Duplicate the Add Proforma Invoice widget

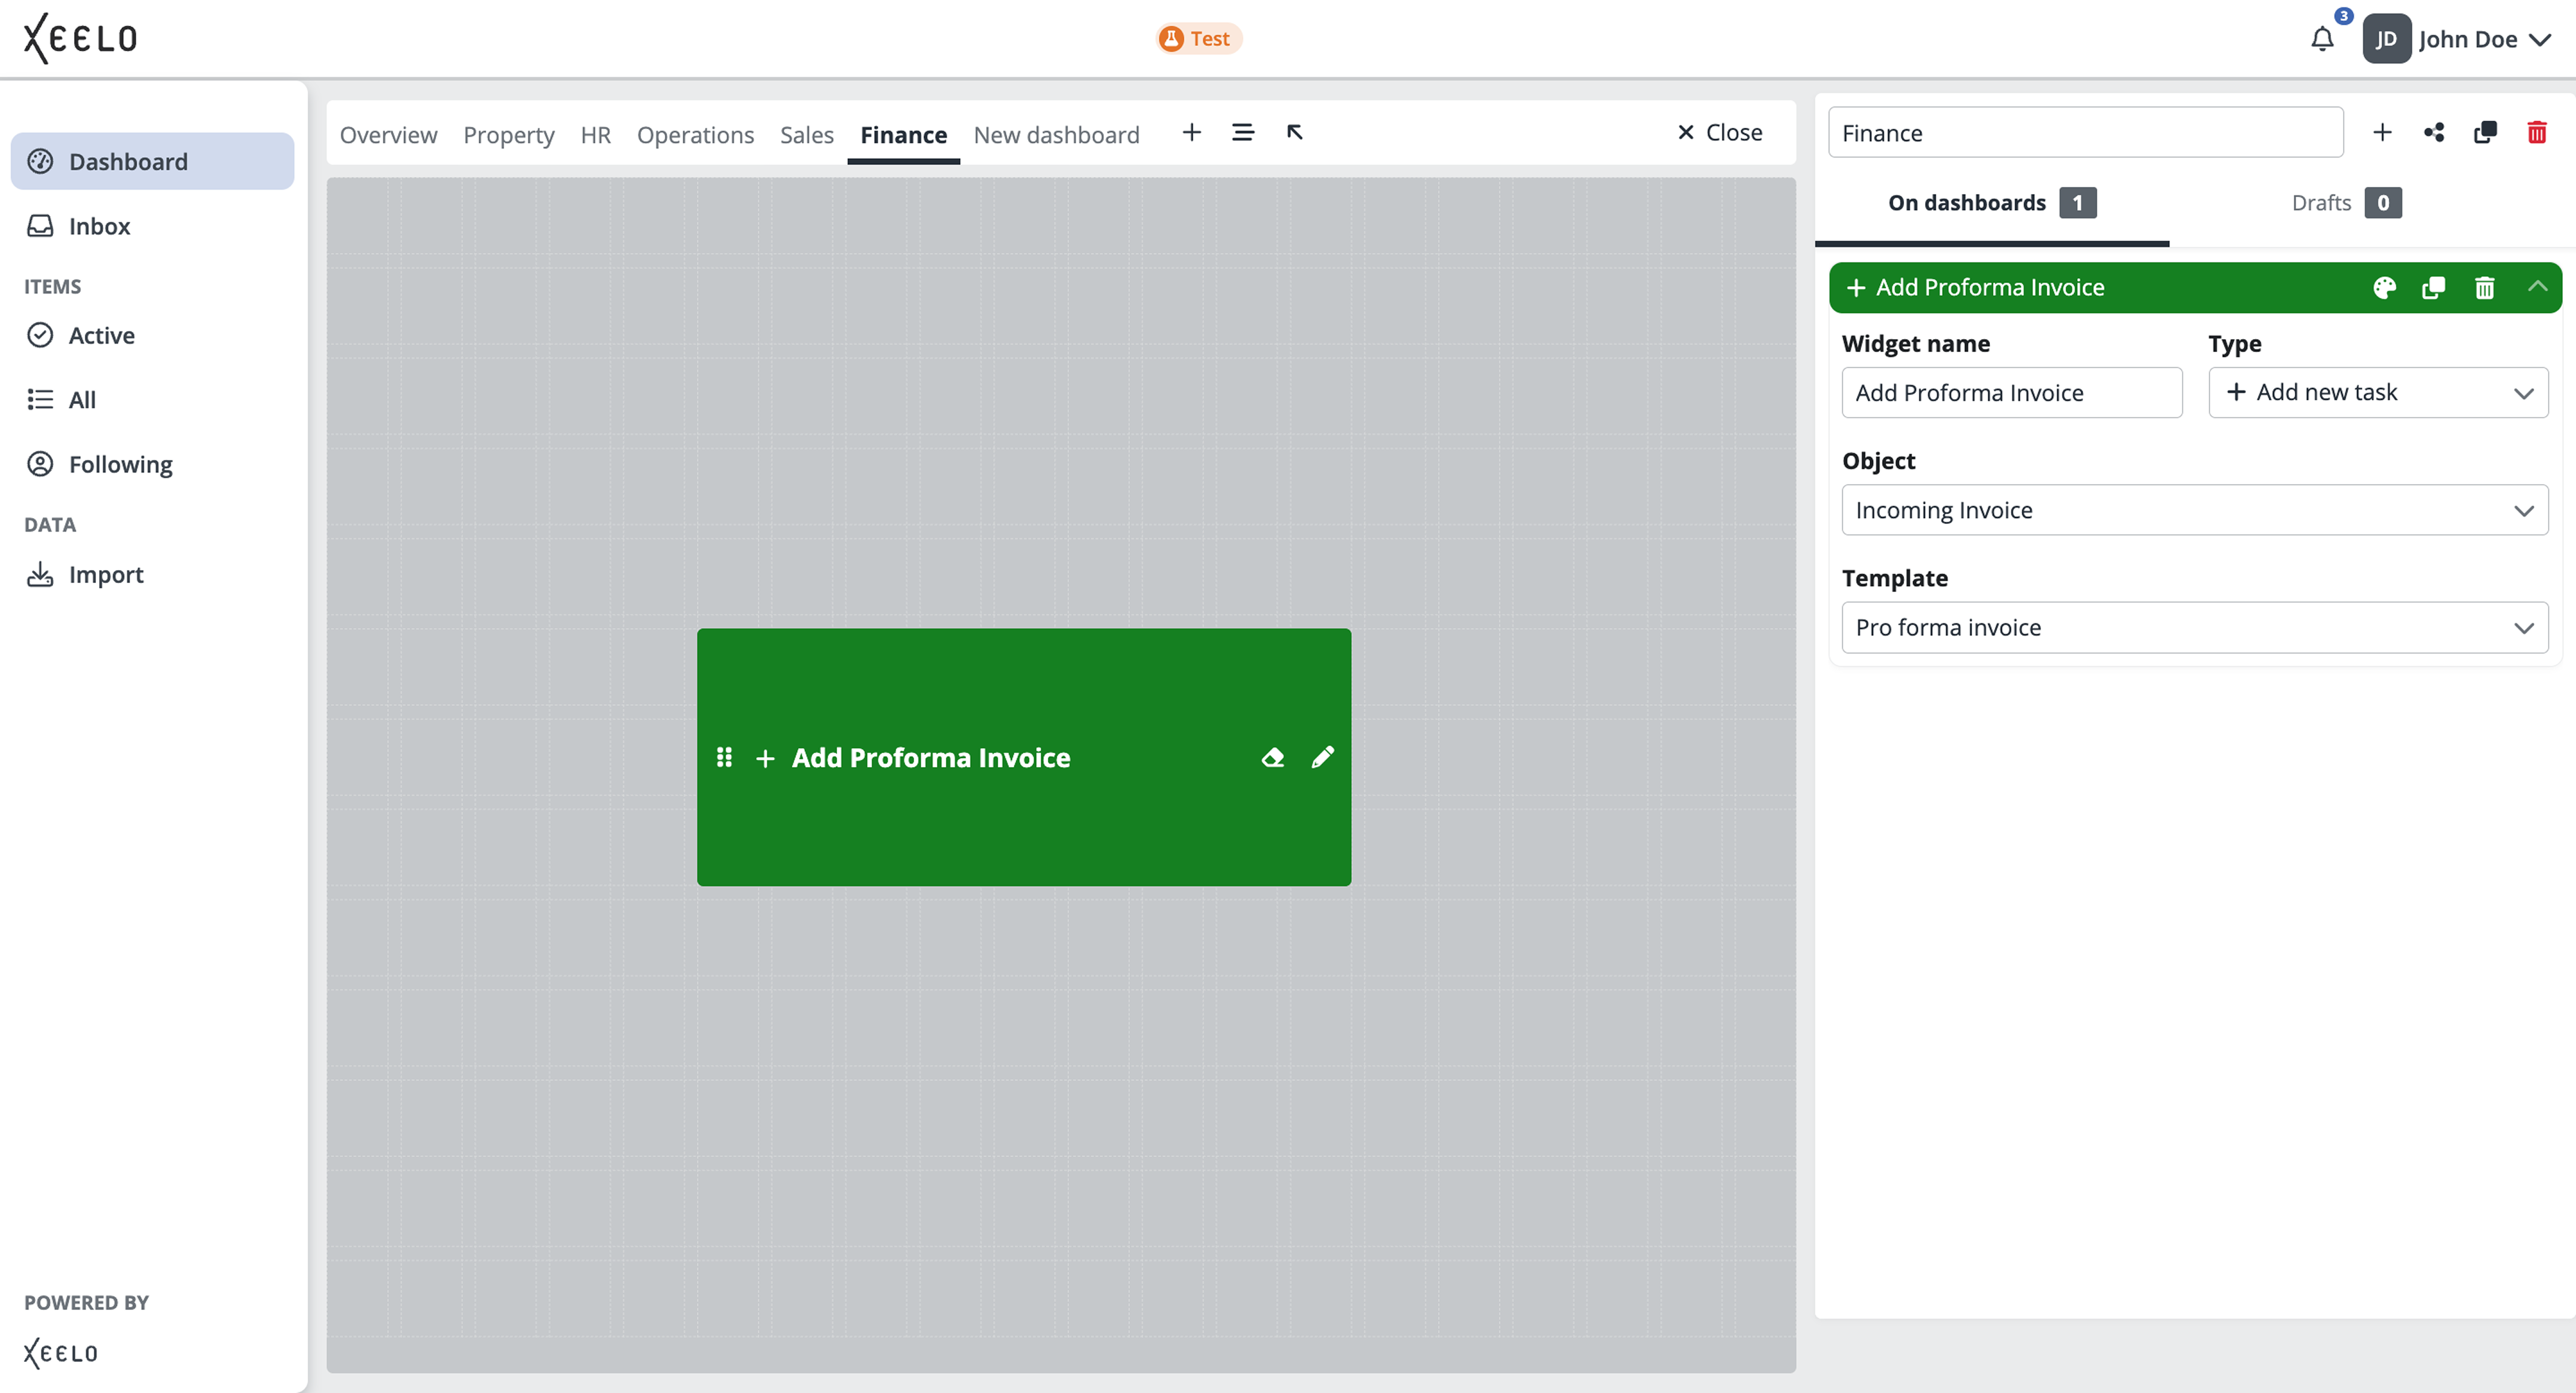click(x=2433, y=288)
